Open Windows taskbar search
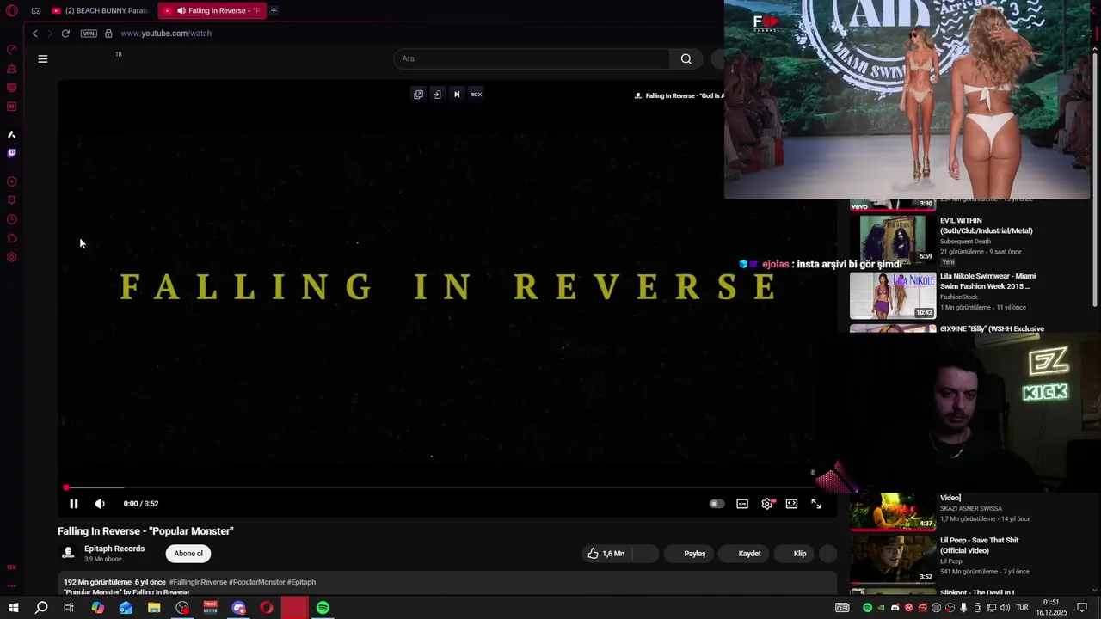This screenshot has width=1101, height=619. click(x=40, y=608)
